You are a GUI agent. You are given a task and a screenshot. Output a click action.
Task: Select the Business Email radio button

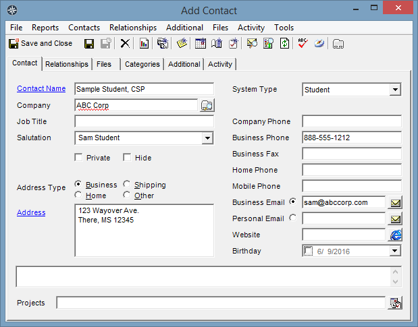pyautogui.click(x=292, y=202)
